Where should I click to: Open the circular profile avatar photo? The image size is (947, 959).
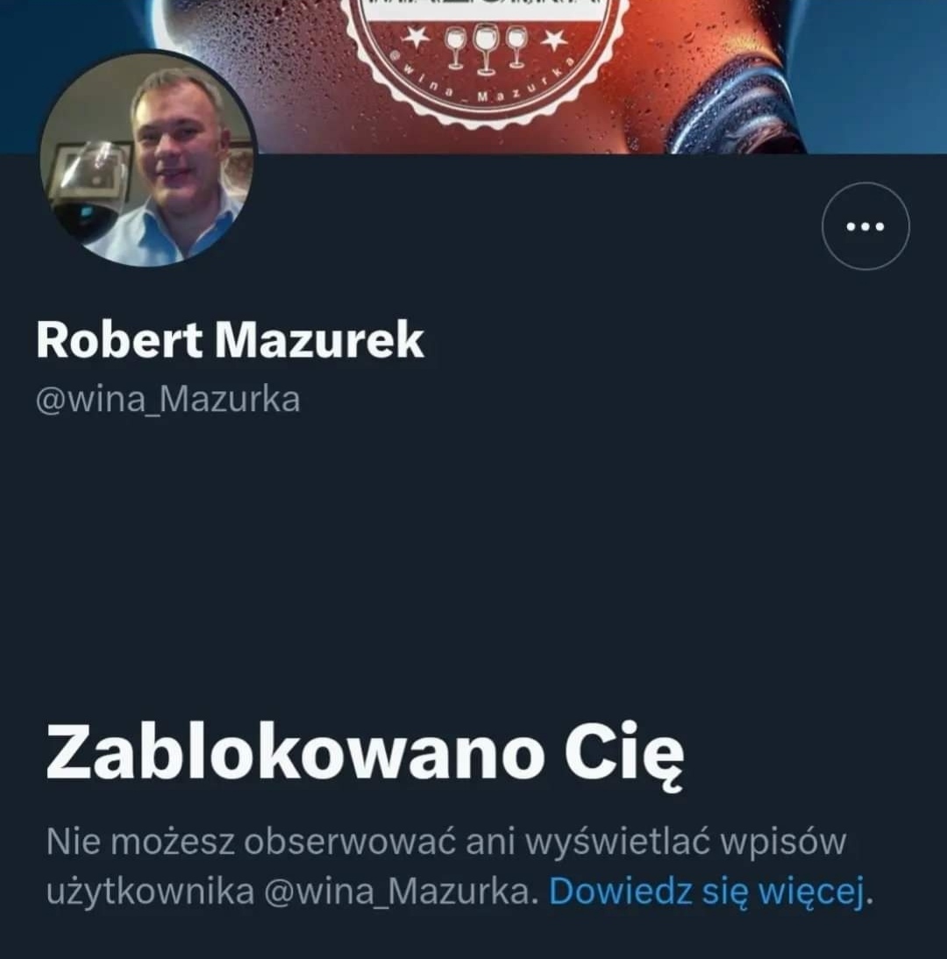(147, 159)
